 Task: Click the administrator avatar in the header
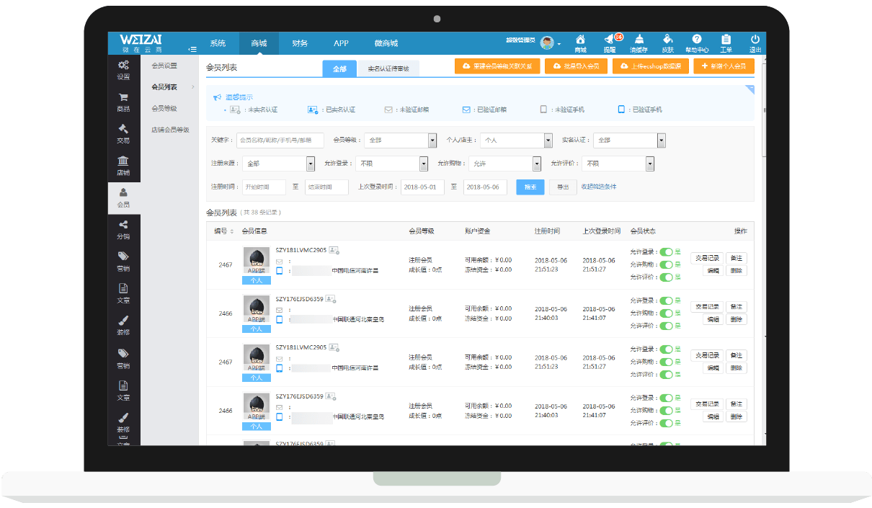coord(548,43)
